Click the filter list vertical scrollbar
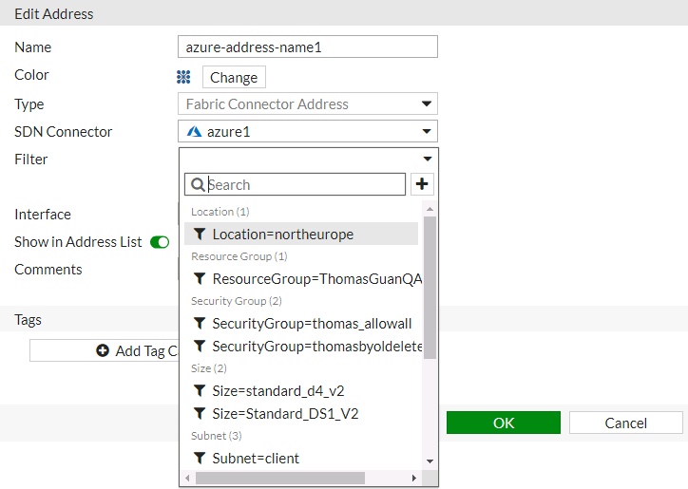688x489 pixels. point(430,285)
